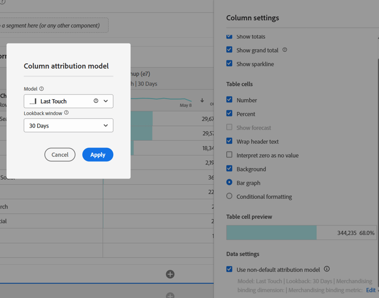Image resolution: width=379 pixels, height=298 pixels.
Task: Click the info icon next to Model label
Action: pyautogui.click(x=41, y=89)
